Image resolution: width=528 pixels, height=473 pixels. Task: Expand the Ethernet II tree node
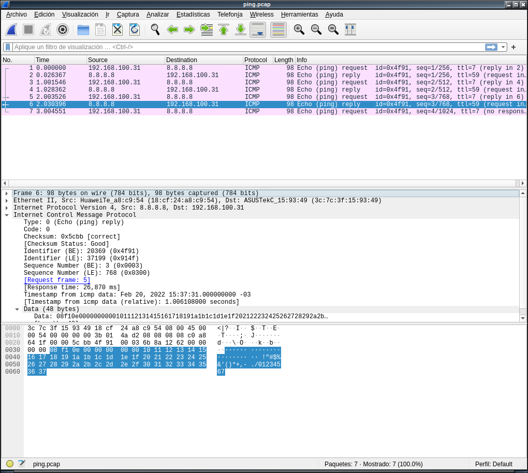[x=7, y=201]
